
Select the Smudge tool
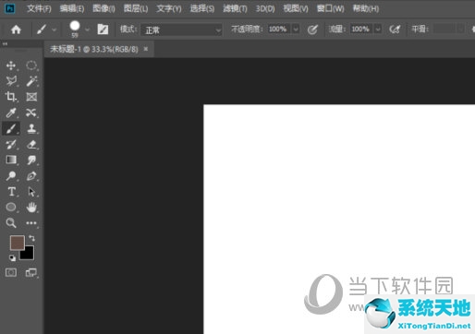click(x=31, y=160)
